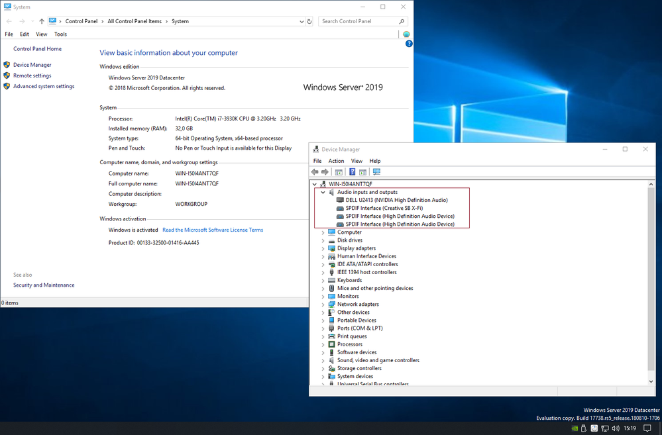Open Action menu in Device Manager
The width and height of the screenshot is (662, 435).
336,161
